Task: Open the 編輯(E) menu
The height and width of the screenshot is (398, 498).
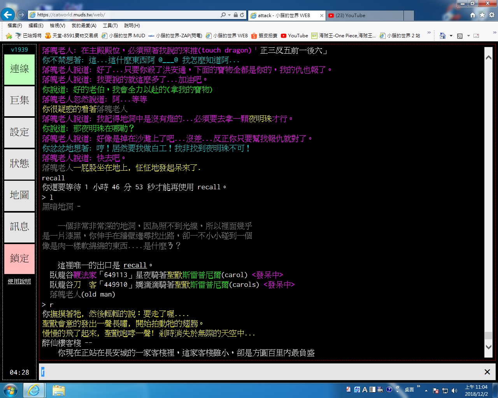Action: point(36,25)
